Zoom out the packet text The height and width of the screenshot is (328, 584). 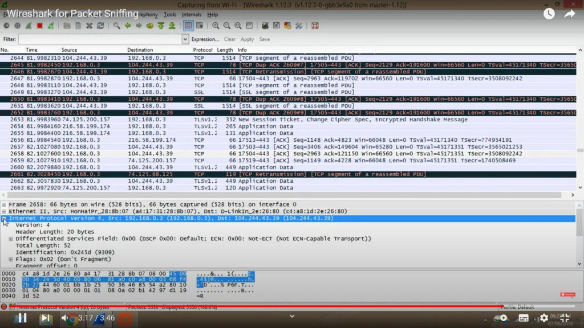pos(227,26)
